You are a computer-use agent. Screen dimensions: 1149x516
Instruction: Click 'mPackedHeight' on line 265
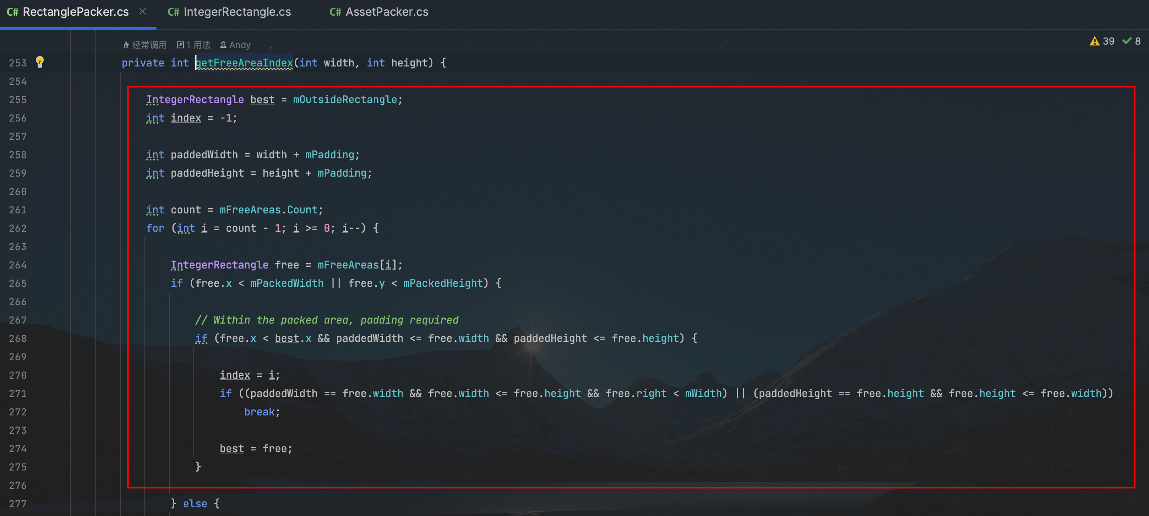click(443, 283)
